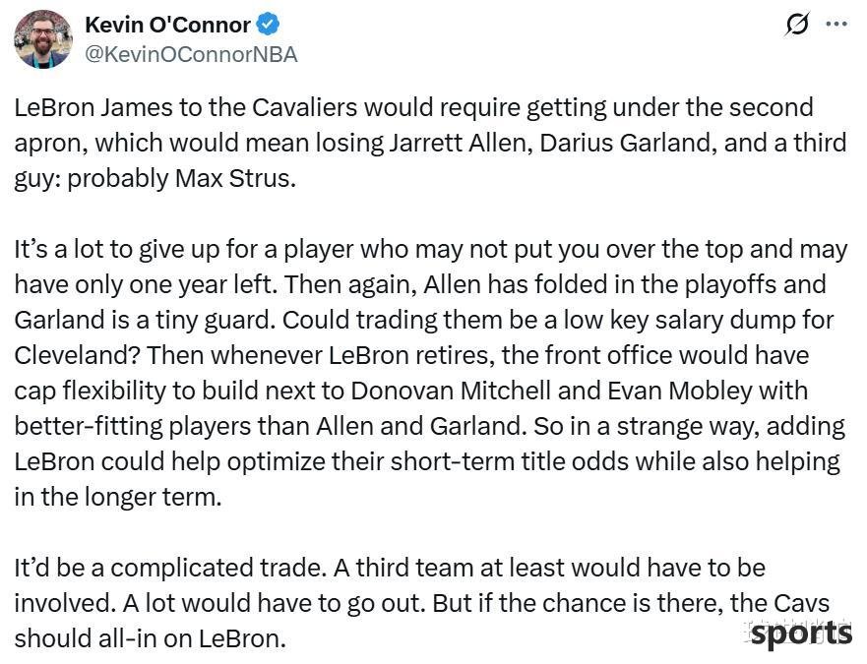Click the words "Max Strus."
The width and height of the screenshot is (867, 664).
[x=235, y=178]
